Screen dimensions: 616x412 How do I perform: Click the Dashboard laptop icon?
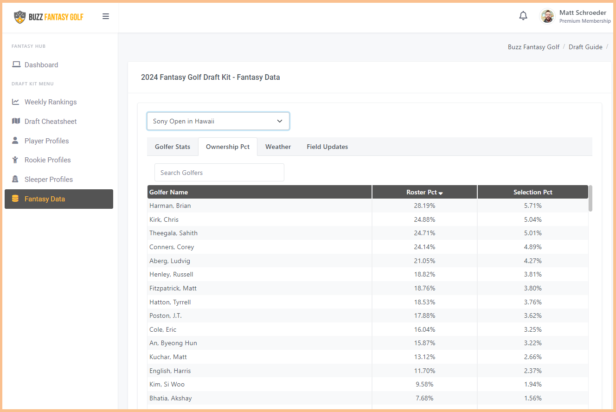click(16, 64)
